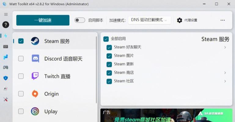The image size is (235, 122).
Task: Expand the Steam 商店 row chevron
Action: 225,73
